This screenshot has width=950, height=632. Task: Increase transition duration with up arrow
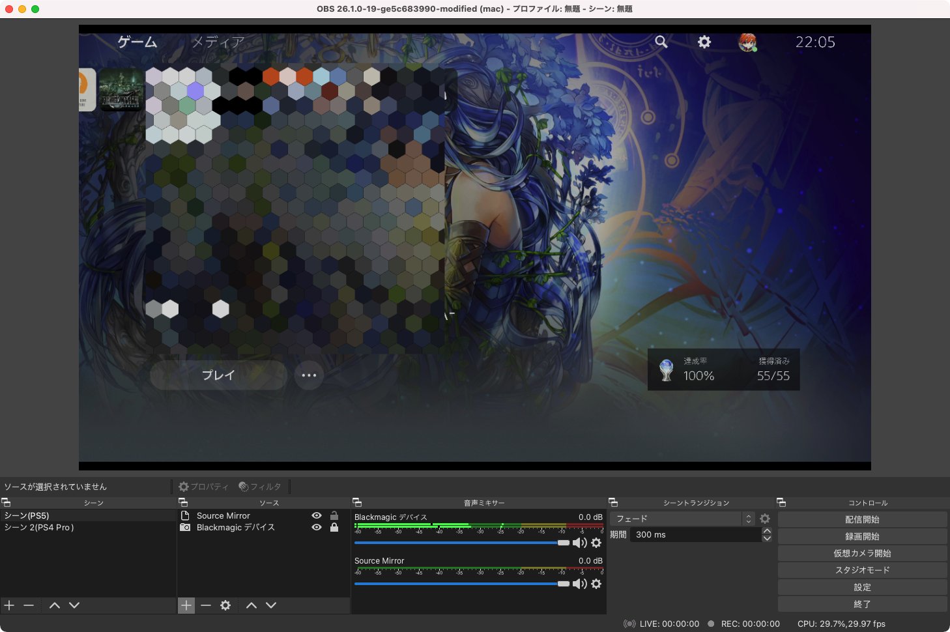point(767,531)
